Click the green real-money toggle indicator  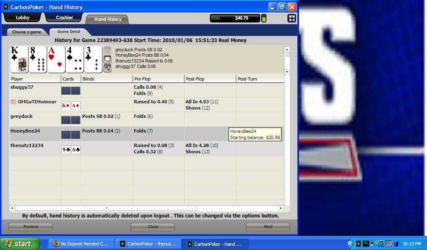pos(264,18)
